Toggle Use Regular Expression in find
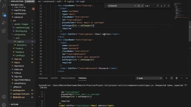 142,6
